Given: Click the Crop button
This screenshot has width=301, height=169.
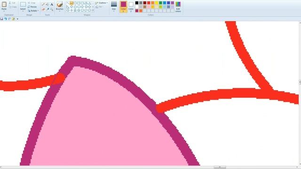Looking at the screenshot, I should coord(32,3).
